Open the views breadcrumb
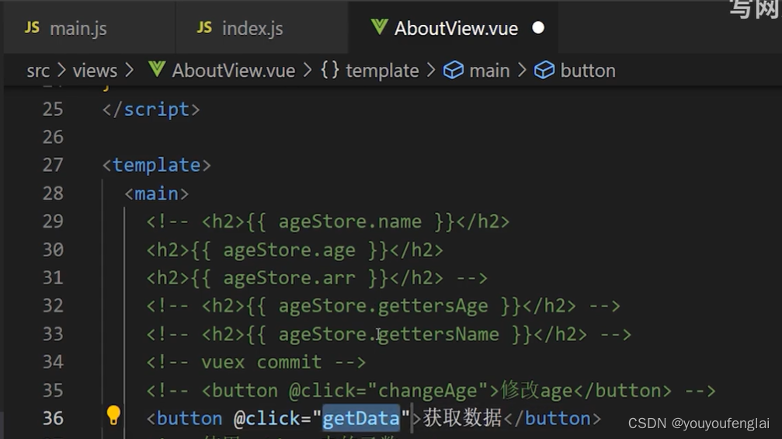Image resolution: width=782 pixels, height=439 pixels. point(95,71)
